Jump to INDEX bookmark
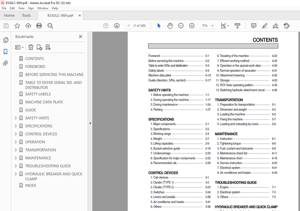Screen dimensions: 300x211 pos(30,185)
